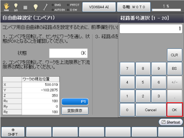Viewport: 184px width, 138px height.
Task: Select the Z value 350 cell
Action: point(41,95)
